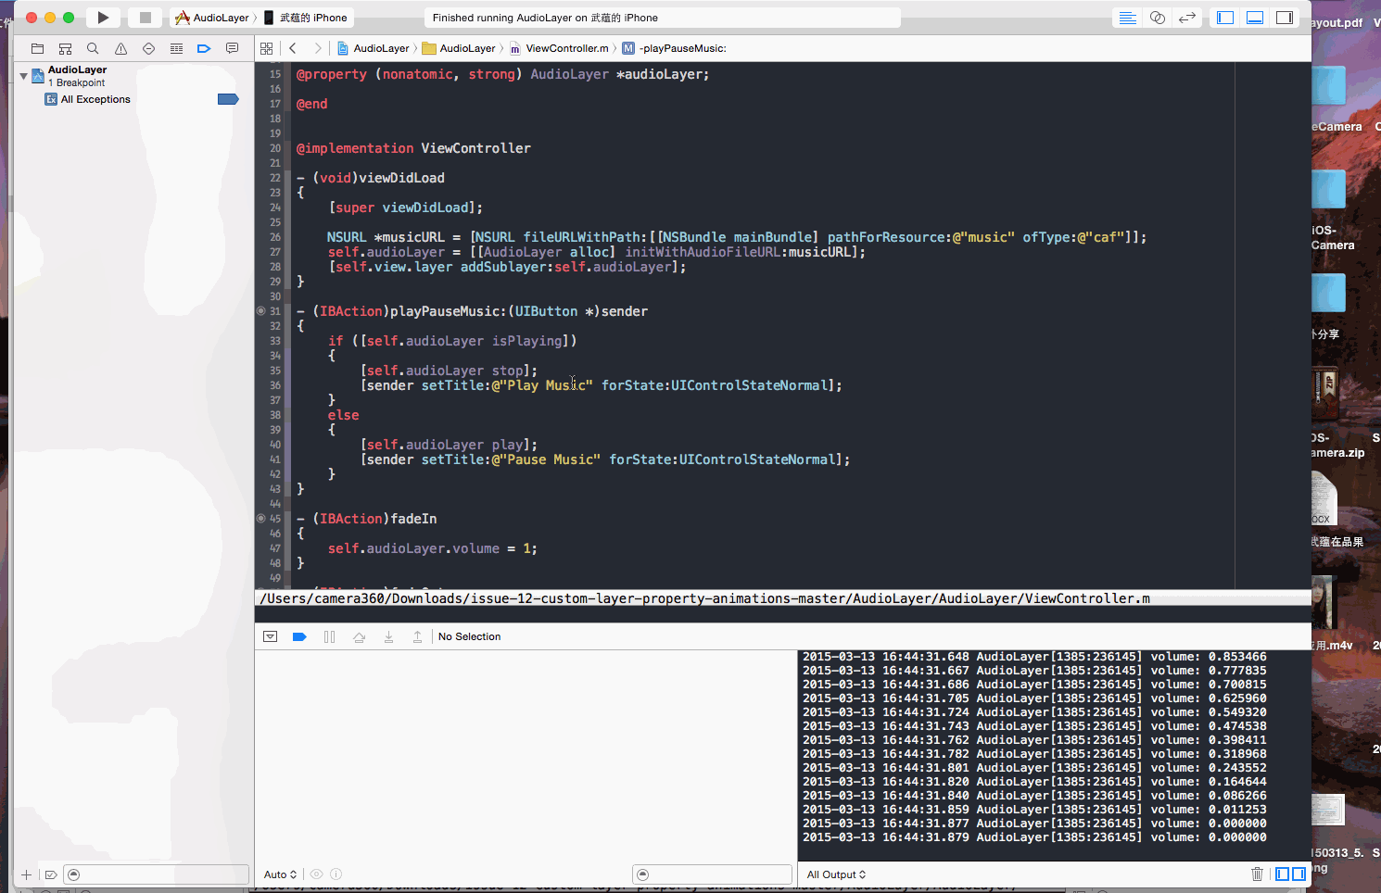Click the Stop button in the toolbar
1381x893 pixels.
click(145, 18)
